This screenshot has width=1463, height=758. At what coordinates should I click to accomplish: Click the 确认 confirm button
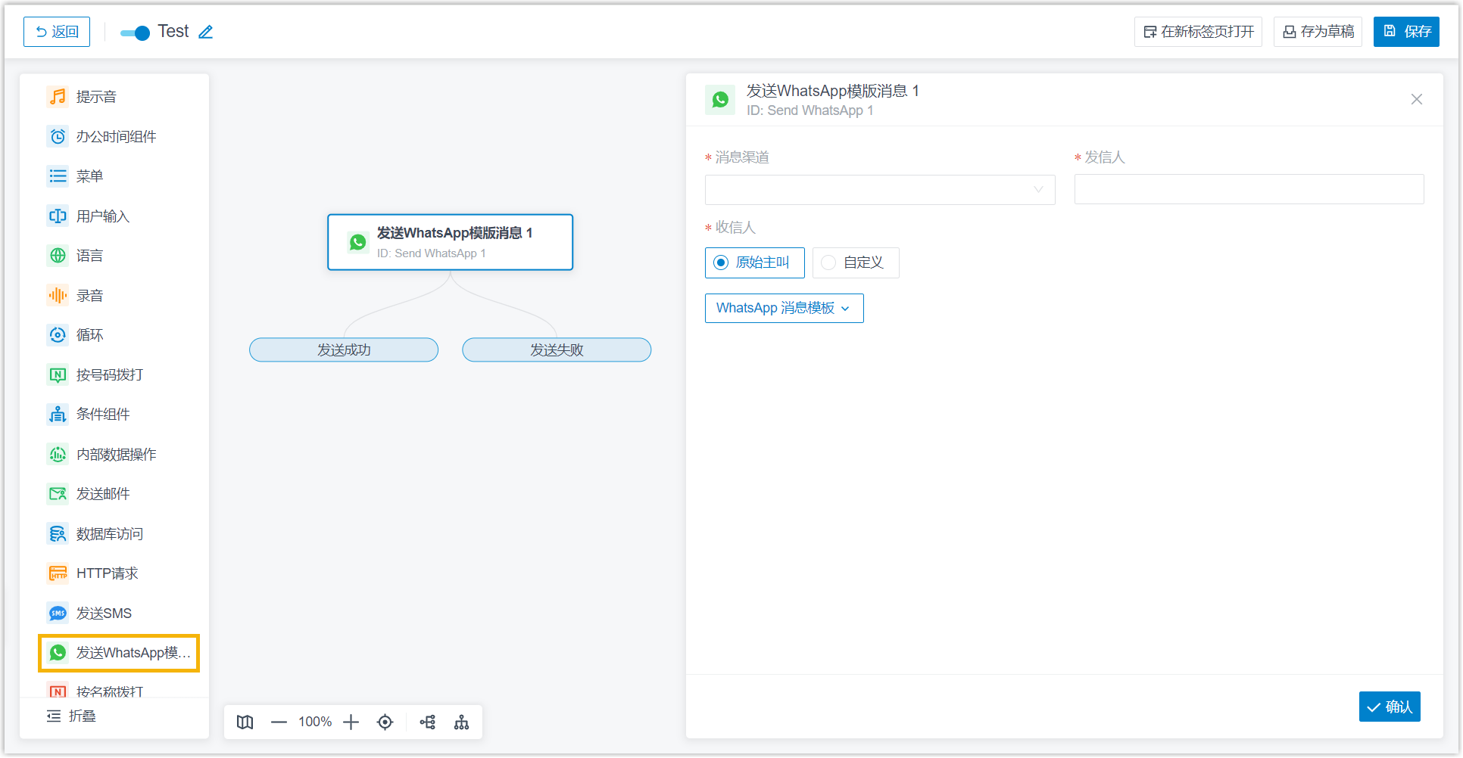coord(1390,707)
